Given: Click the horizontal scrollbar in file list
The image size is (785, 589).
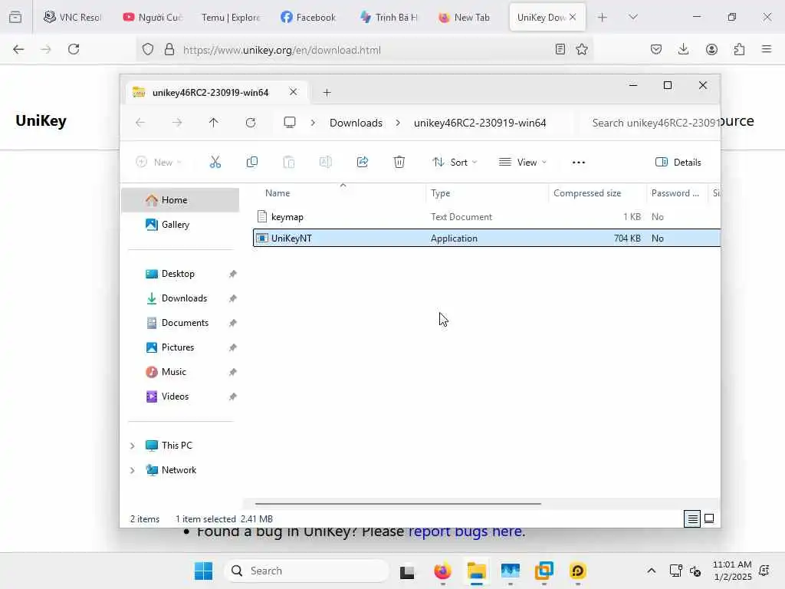Looking at the screenshot, I should (x=398, y=503).
